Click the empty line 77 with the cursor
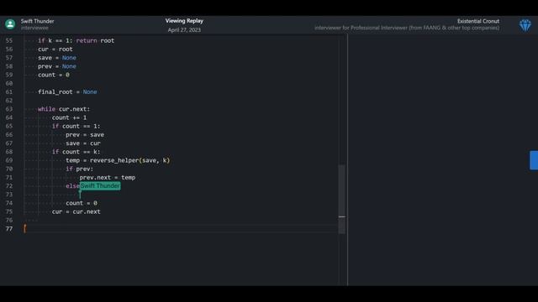Screen dimensions: 538x302 (x=182, y=229)
